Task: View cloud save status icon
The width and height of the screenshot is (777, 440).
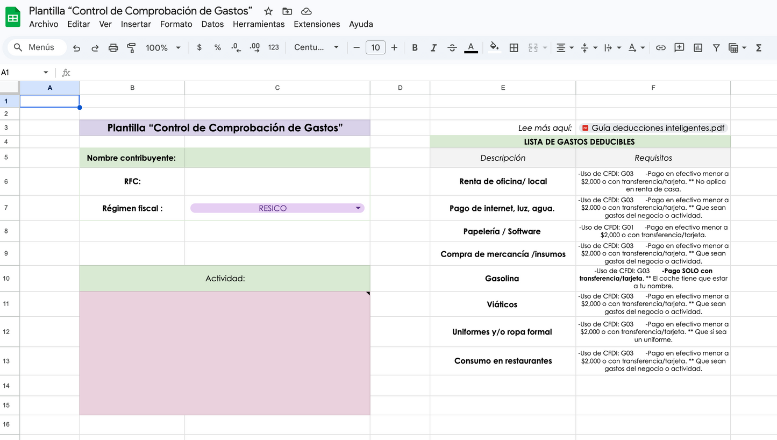Action: (x=306, y=11)
